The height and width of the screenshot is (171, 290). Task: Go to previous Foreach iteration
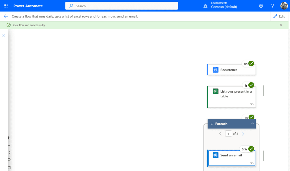click(x=220, y=133)
